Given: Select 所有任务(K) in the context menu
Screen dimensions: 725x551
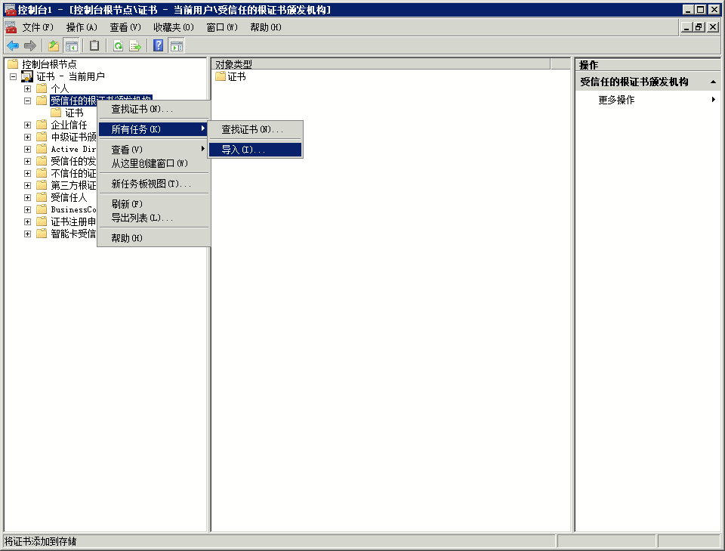Looking at the screenshot, I should [x=154, y=129].
